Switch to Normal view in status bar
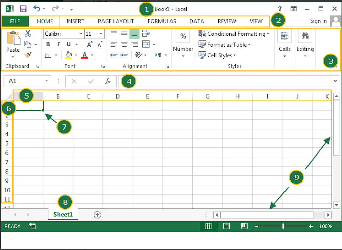The height and width of the screenshot is (250, 342). (208, 226)
